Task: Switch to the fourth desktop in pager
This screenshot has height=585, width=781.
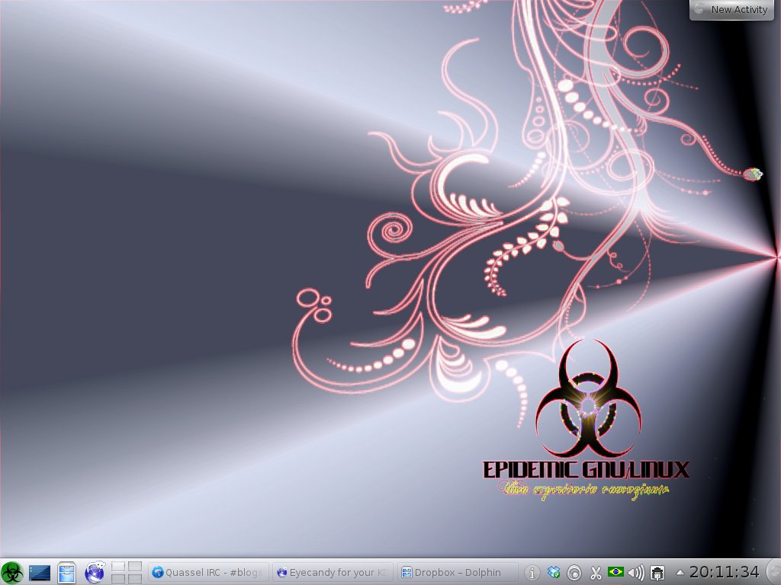Action: (x=135, y=579)
